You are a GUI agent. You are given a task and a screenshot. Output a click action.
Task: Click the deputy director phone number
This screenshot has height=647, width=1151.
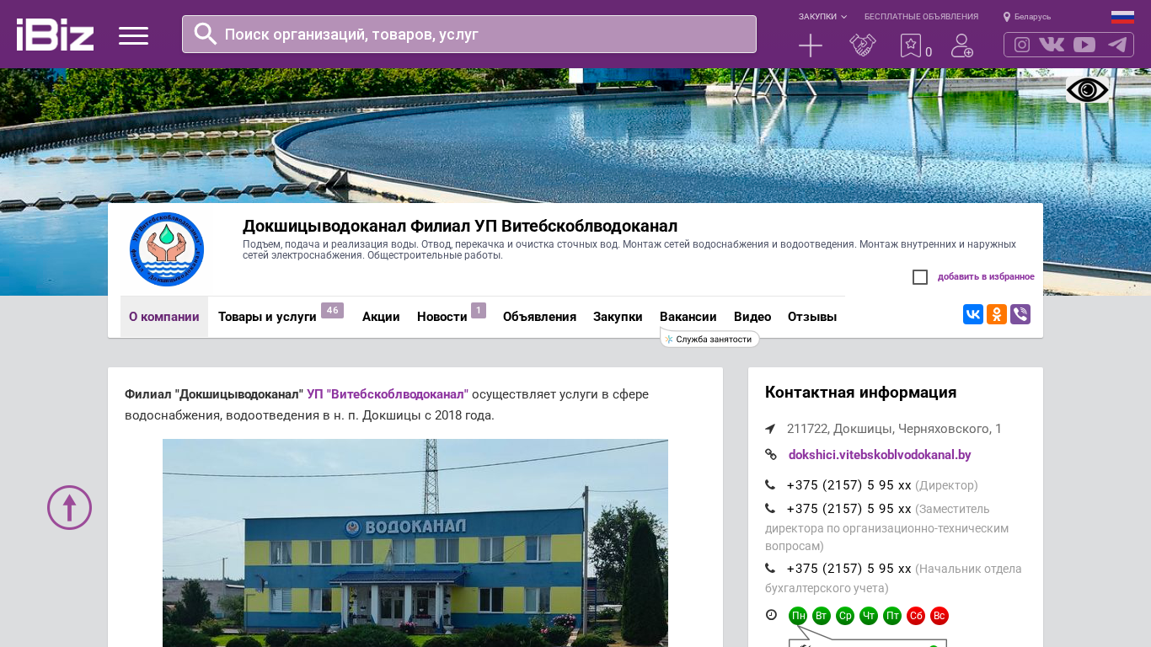pyautogui.click(x=849, y=509)
